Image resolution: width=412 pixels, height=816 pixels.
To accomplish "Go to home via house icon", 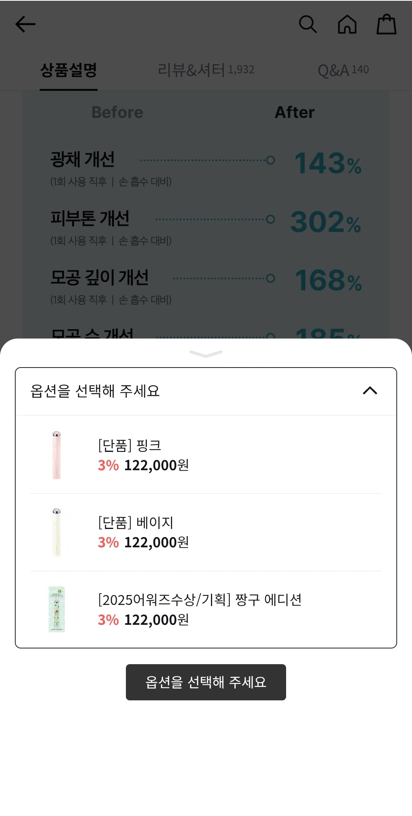I will [347, 24].
